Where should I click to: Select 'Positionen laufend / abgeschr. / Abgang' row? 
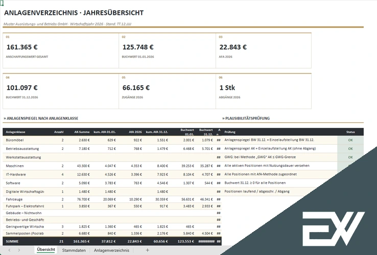(x=257, y=191)
